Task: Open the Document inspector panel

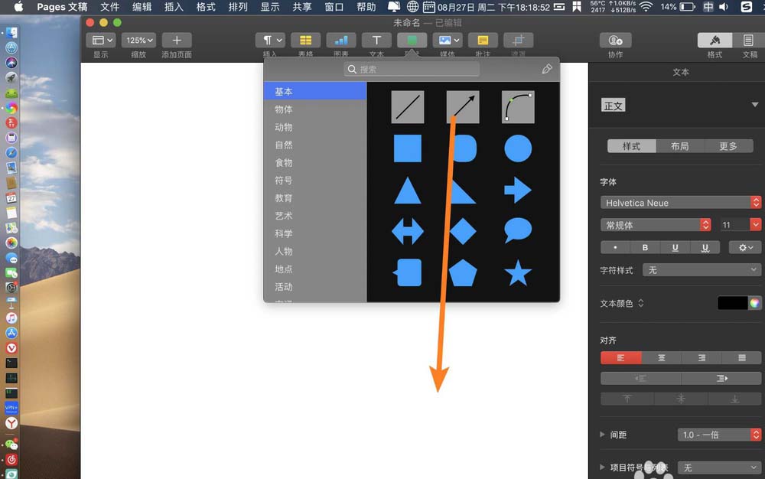Action: (748, 40)
